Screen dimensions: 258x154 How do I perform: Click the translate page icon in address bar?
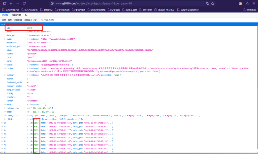[x=208, y=4]
